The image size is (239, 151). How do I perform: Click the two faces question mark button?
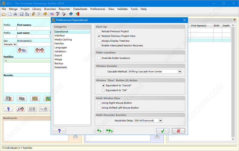pyautogui.click(x=40, y=50)
